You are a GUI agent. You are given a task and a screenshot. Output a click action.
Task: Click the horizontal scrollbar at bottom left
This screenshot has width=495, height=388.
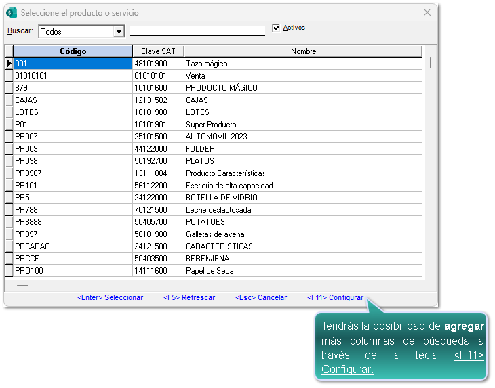23,286
